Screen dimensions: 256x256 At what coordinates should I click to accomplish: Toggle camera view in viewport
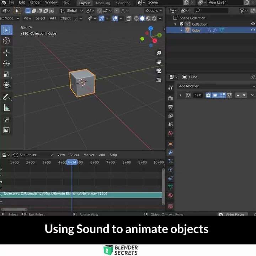click(159, 71)
